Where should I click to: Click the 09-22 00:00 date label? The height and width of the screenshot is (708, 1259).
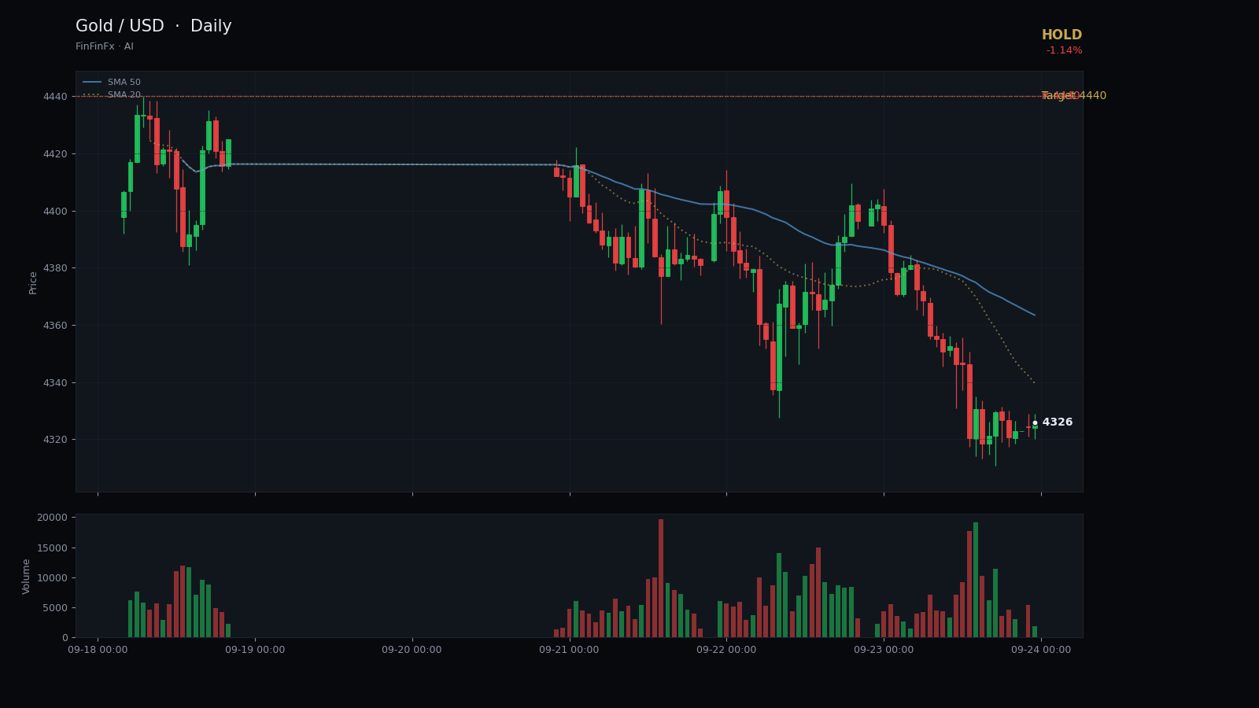point(726,650)
